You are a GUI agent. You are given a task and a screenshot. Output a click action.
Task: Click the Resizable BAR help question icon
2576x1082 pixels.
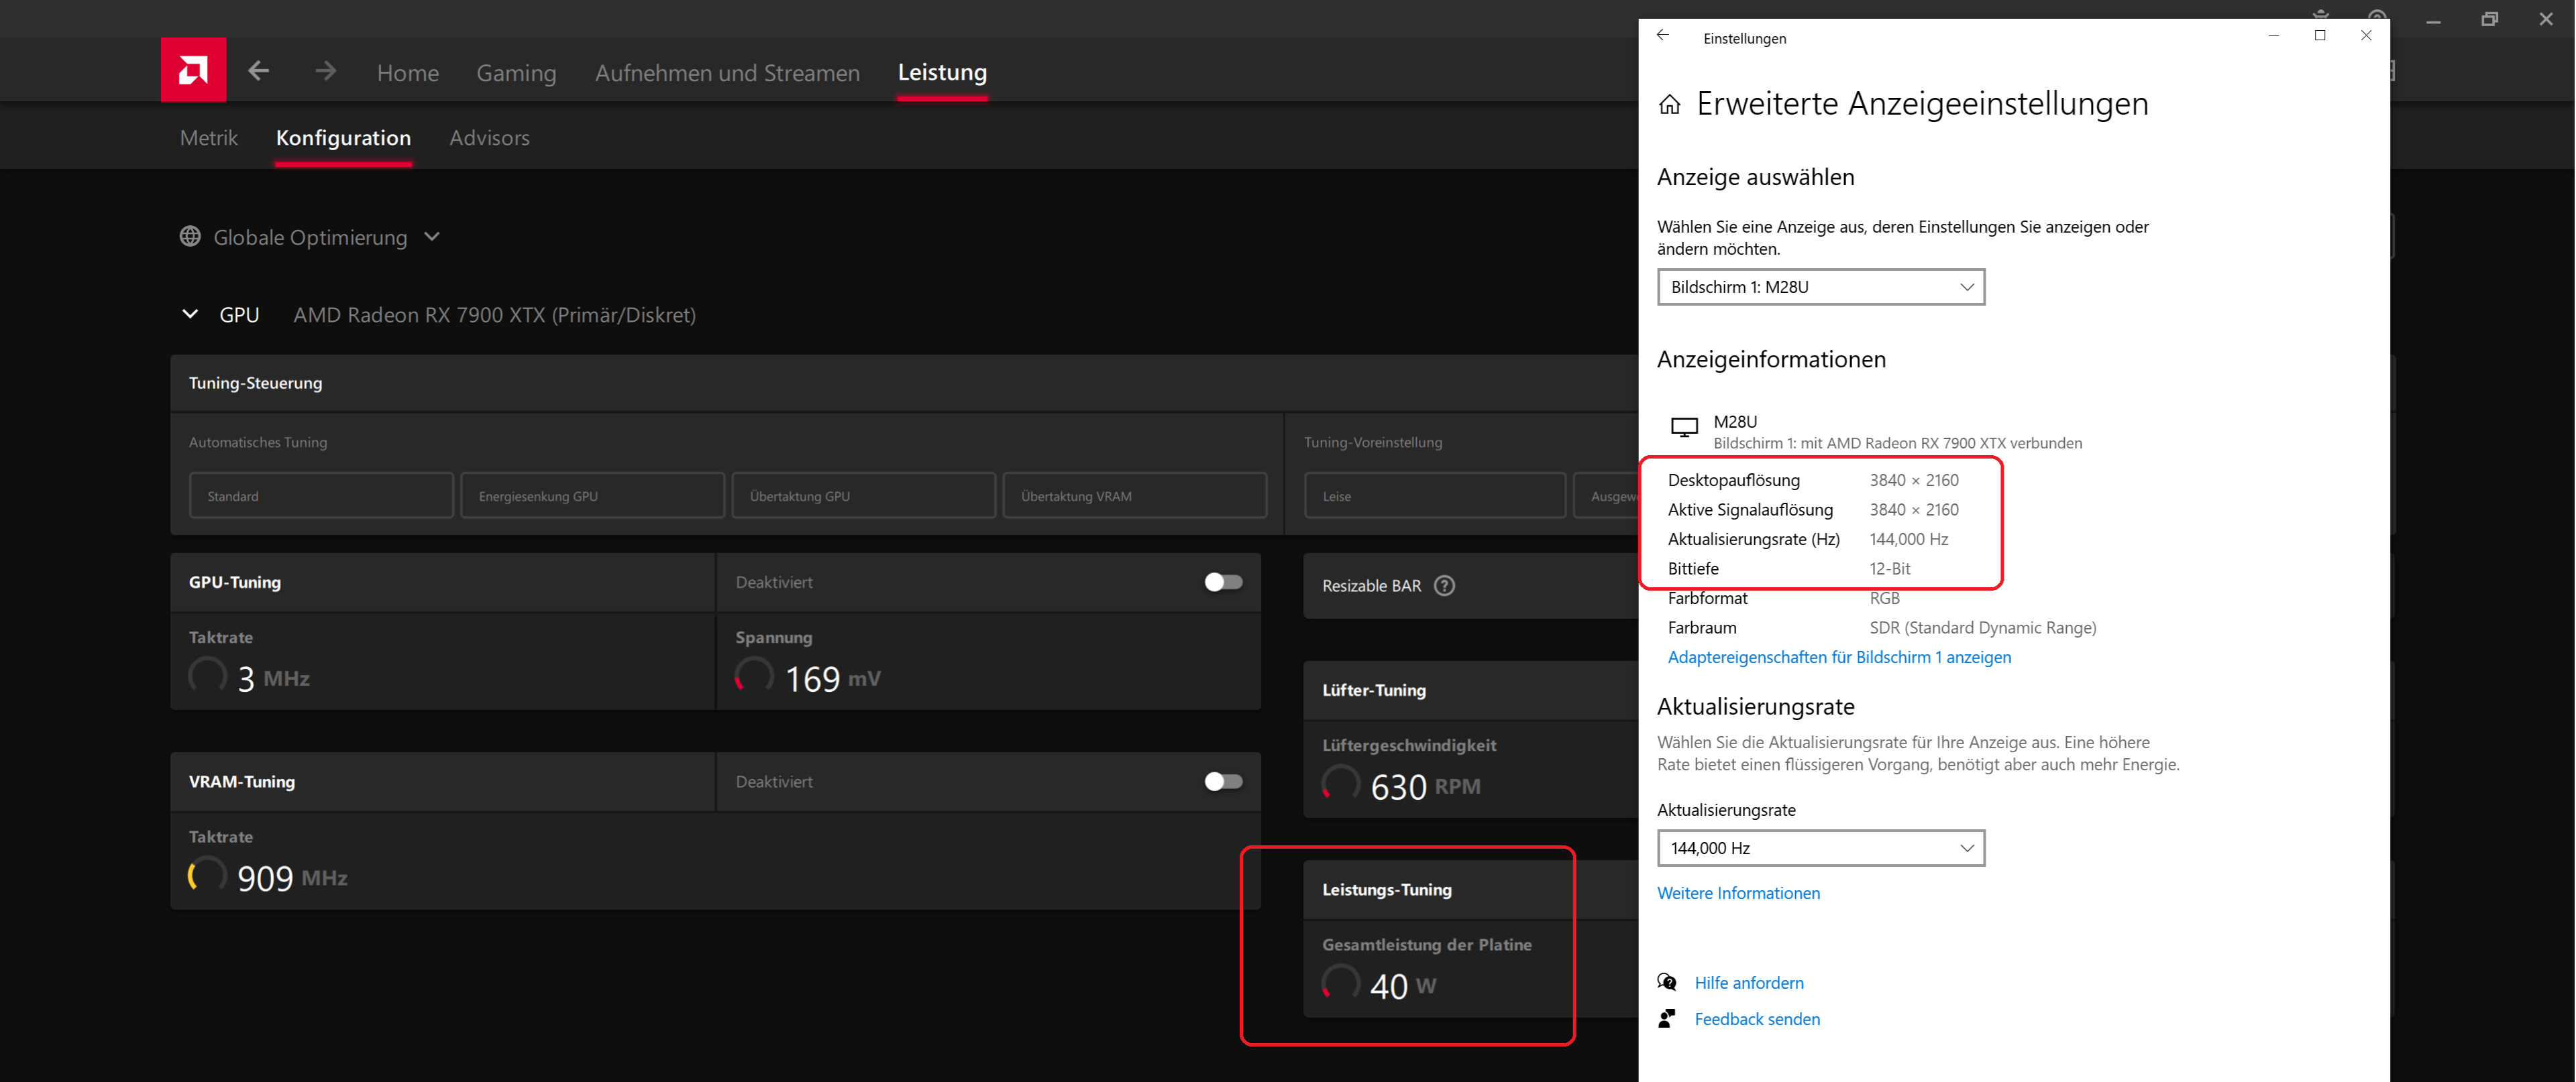tap(1444, 585)
